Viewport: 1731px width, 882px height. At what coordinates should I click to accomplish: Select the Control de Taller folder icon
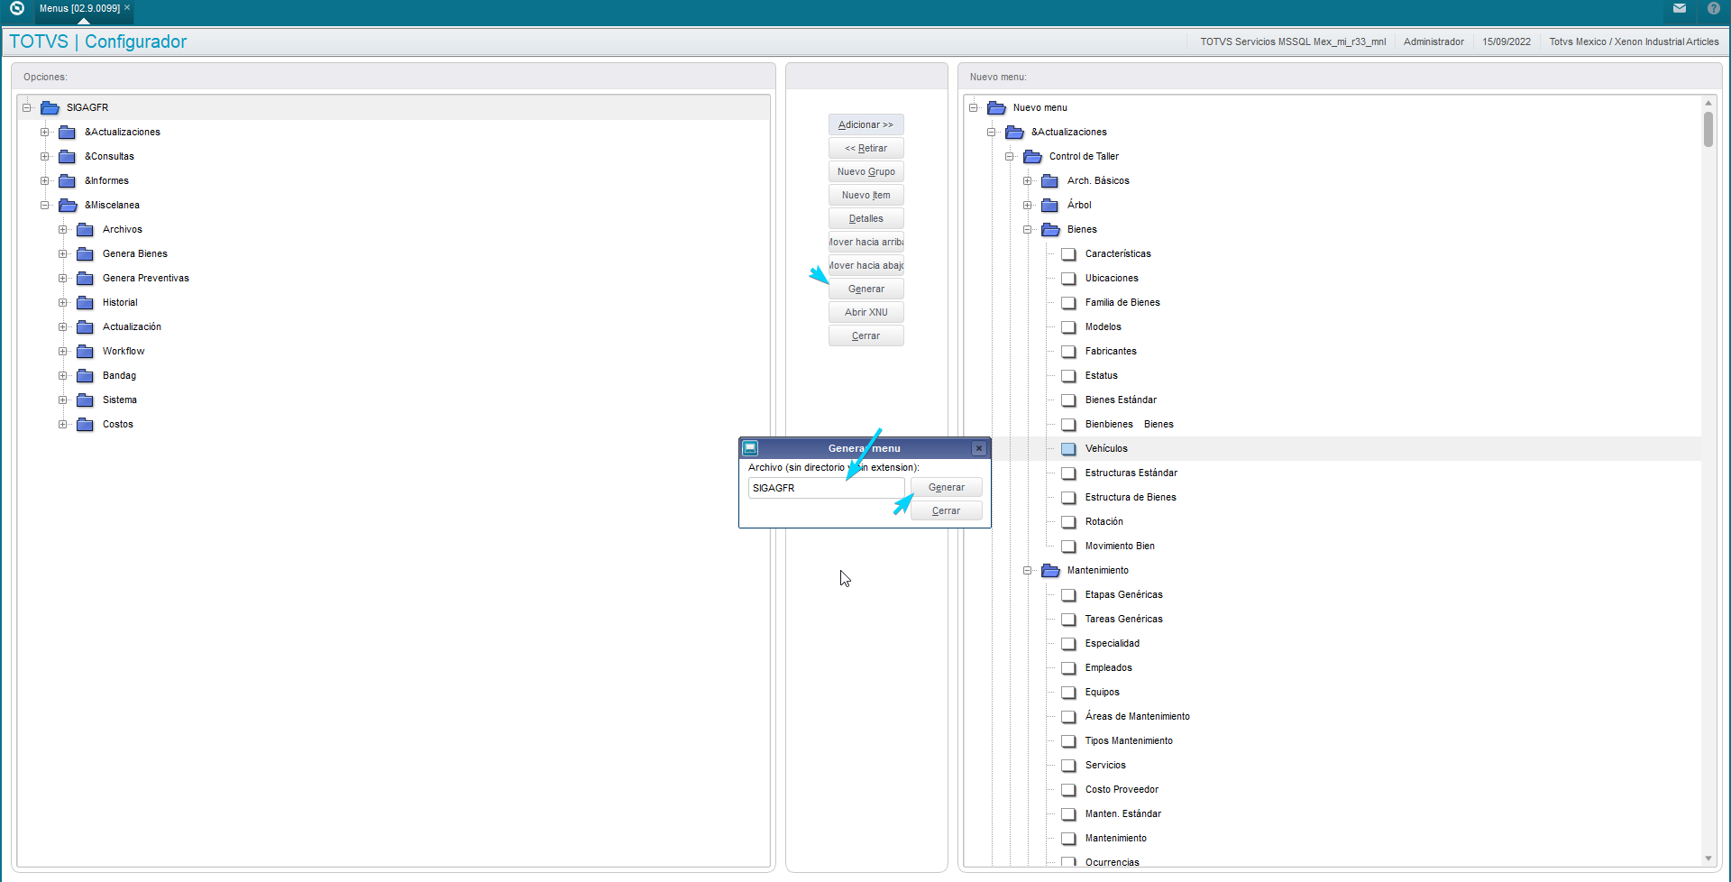pyautogui.click(x=1032, y=156)
